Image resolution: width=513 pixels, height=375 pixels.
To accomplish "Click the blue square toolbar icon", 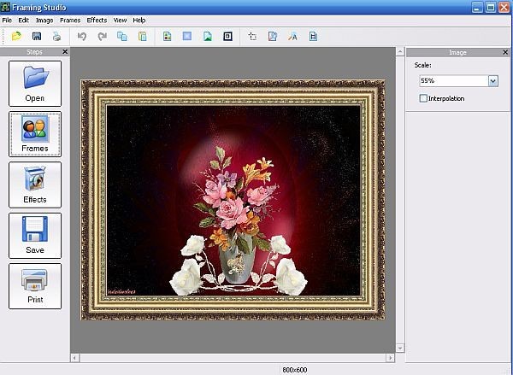I will point(187,36).
